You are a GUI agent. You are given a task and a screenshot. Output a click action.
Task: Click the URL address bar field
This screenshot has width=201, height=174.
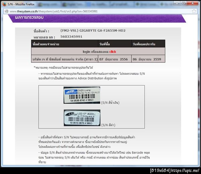(100, 11)
